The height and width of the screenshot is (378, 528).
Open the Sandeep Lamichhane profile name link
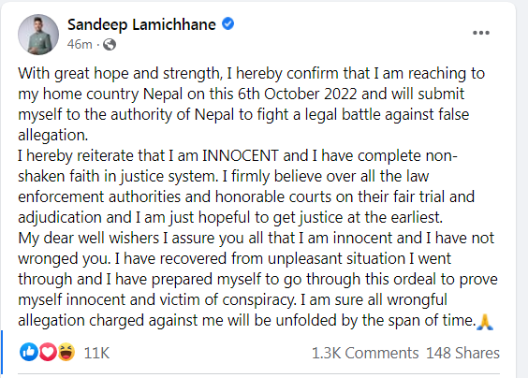point(141,24)
